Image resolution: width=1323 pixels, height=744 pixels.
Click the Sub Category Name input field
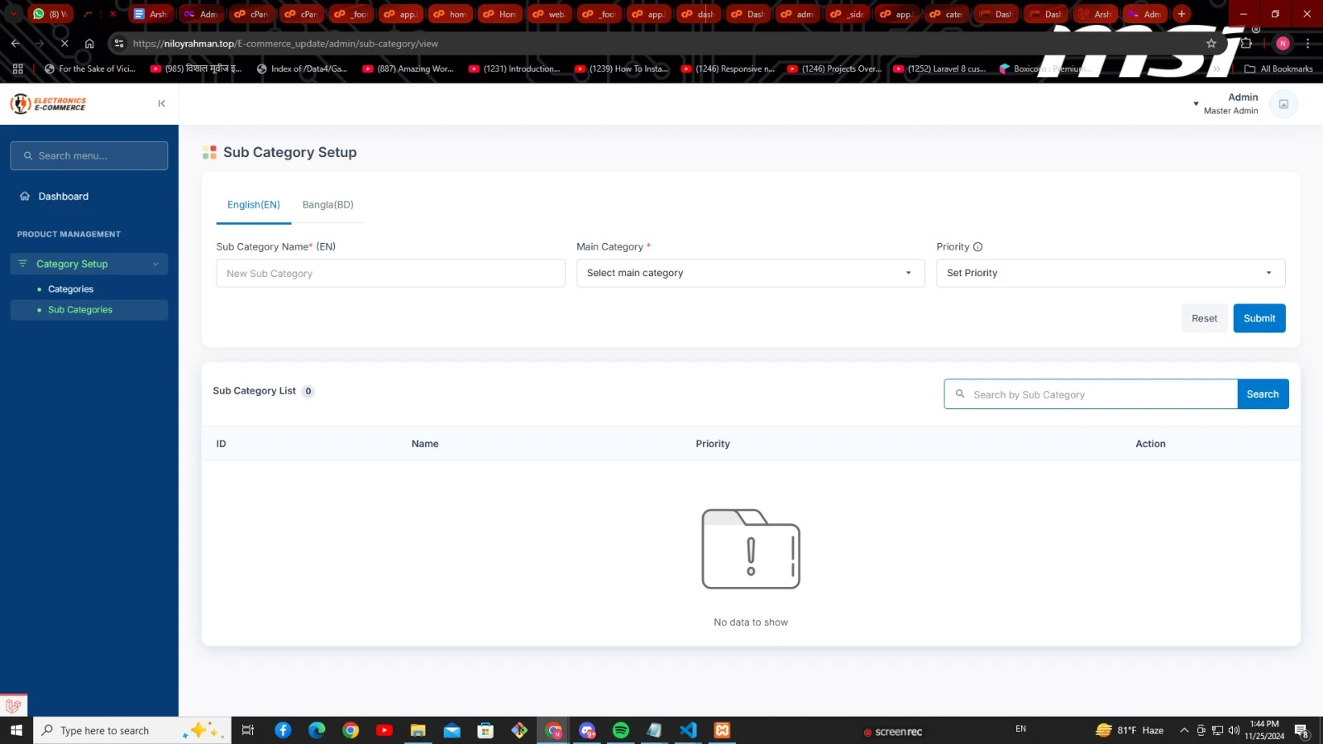pos(390,274)
